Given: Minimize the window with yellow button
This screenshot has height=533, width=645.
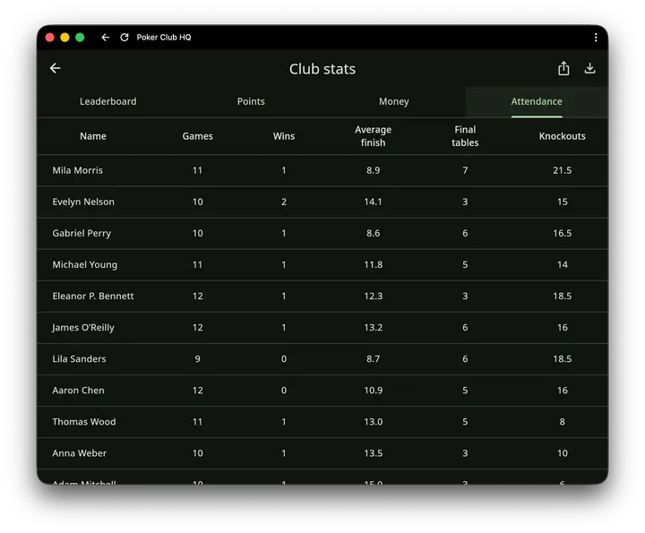Looking at the screenshot, I should (x=64, y=38).
